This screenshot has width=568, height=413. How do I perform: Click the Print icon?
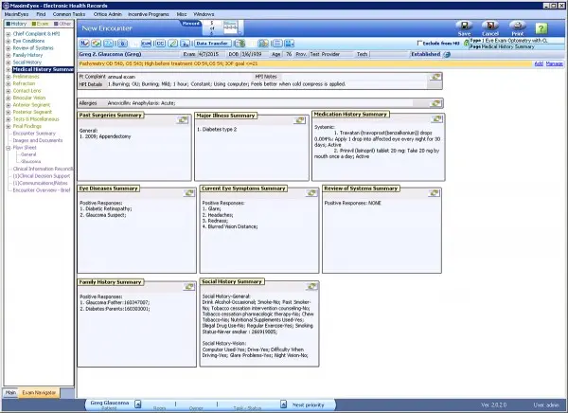[517, 26]
